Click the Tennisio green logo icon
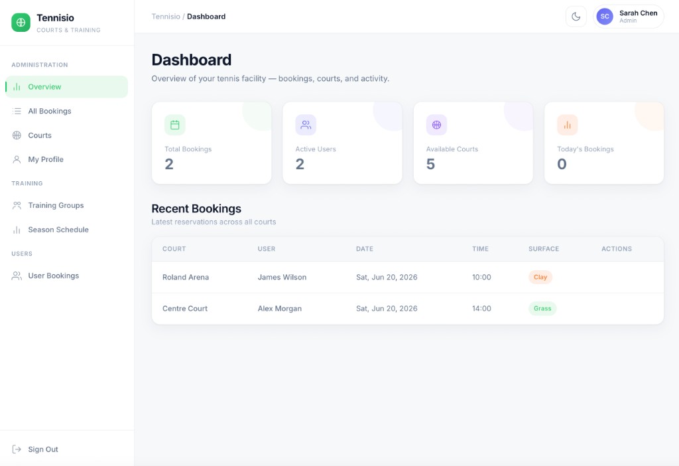Image resolution: width=679 pixels, height=466 pixels. pyautogui.click(x=21, y=23)
